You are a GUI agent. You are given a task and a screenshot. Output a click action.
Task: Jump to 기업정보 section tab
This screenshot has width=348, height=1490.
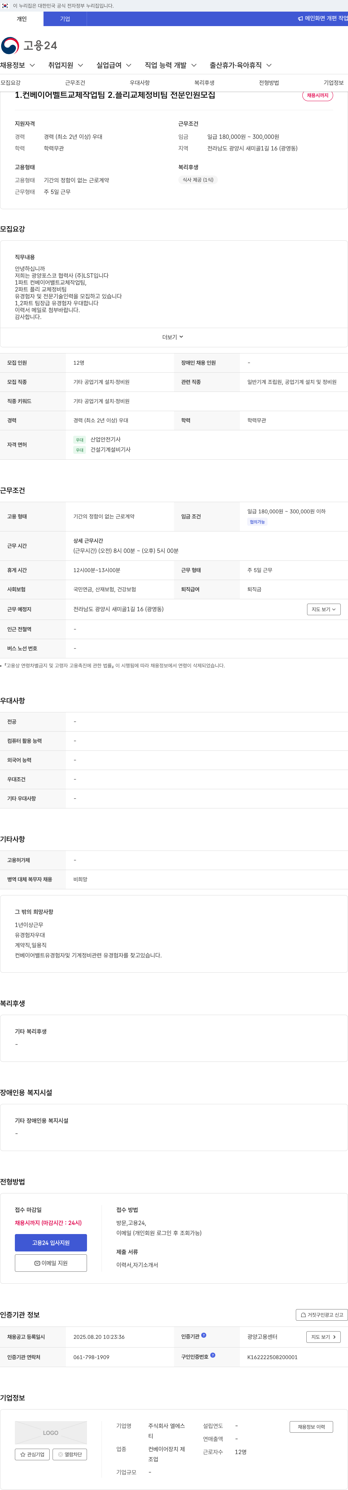coord(333,83)
